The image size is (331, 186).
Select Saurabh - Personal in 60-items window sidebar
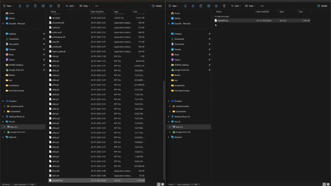[x=17, y=24]
